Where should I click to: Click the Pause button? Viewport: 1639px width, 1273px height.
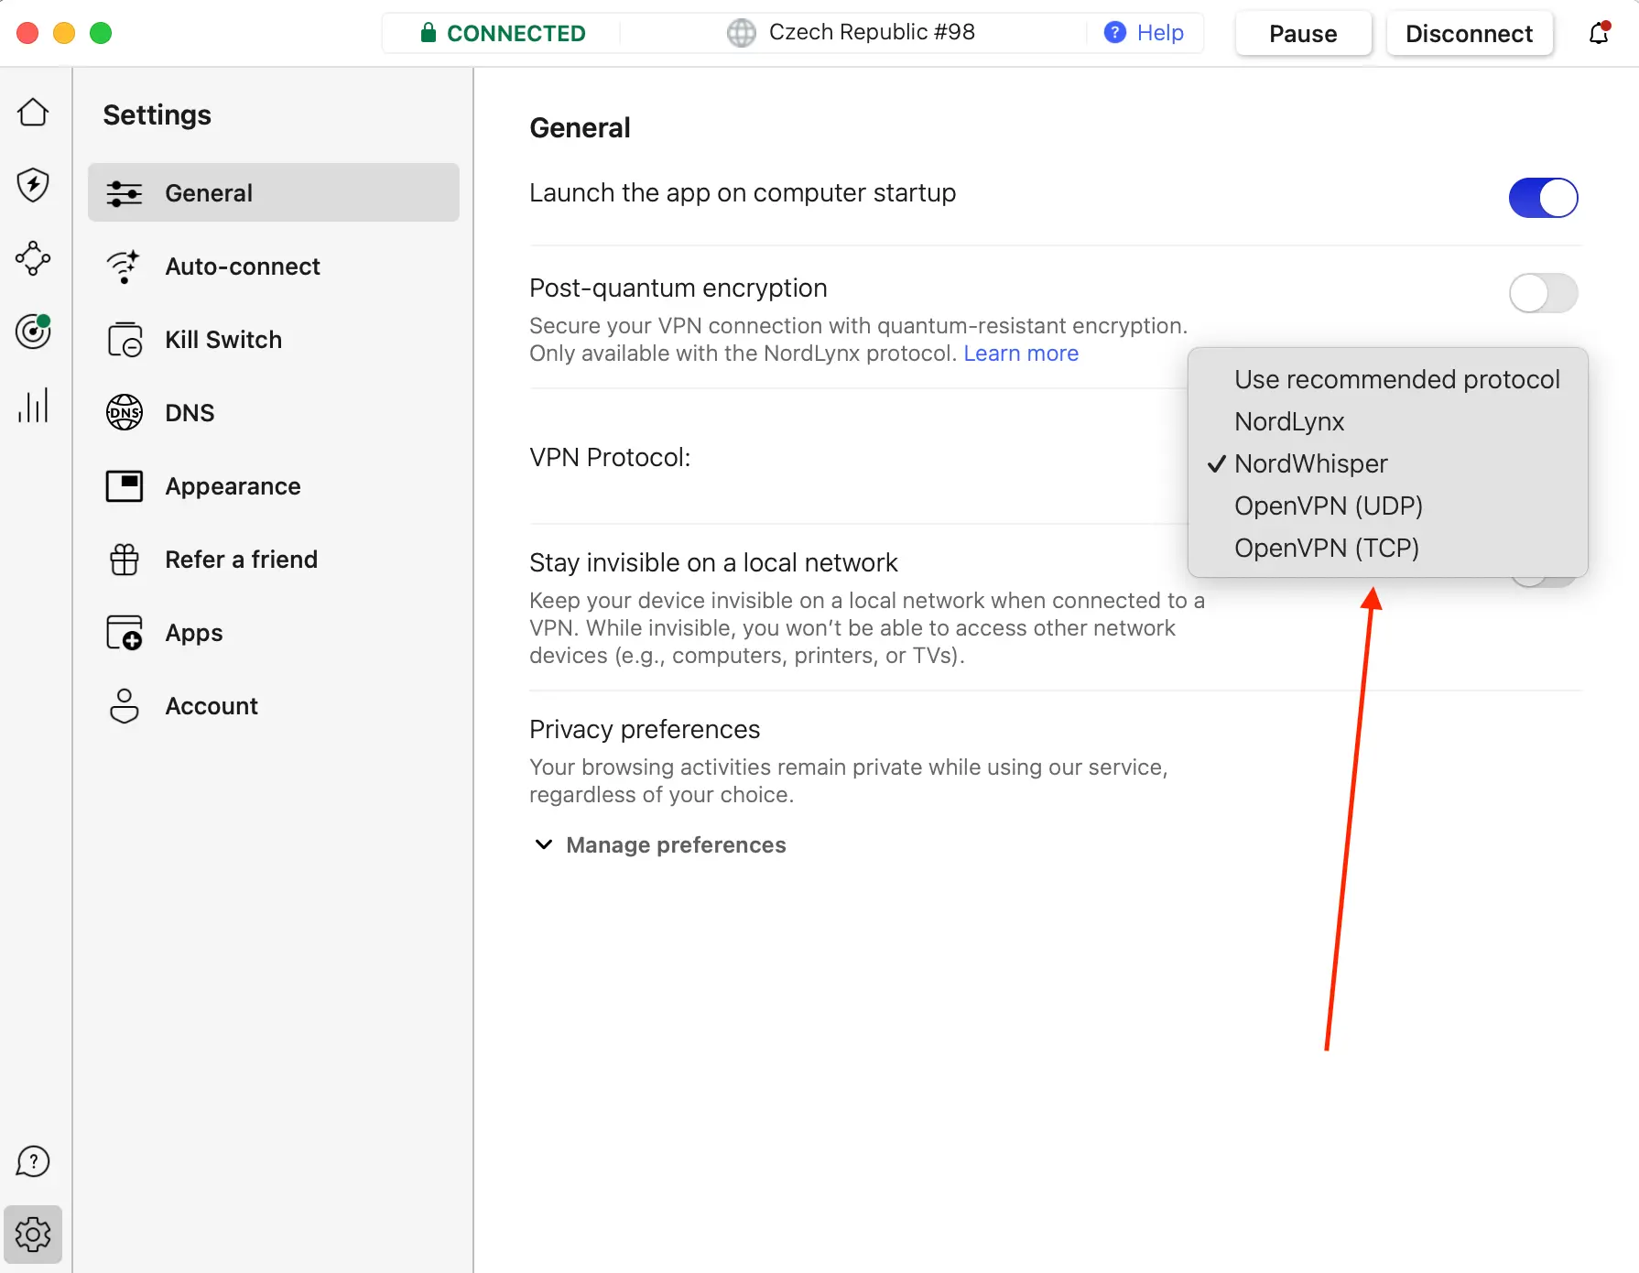click(1303, 34)
